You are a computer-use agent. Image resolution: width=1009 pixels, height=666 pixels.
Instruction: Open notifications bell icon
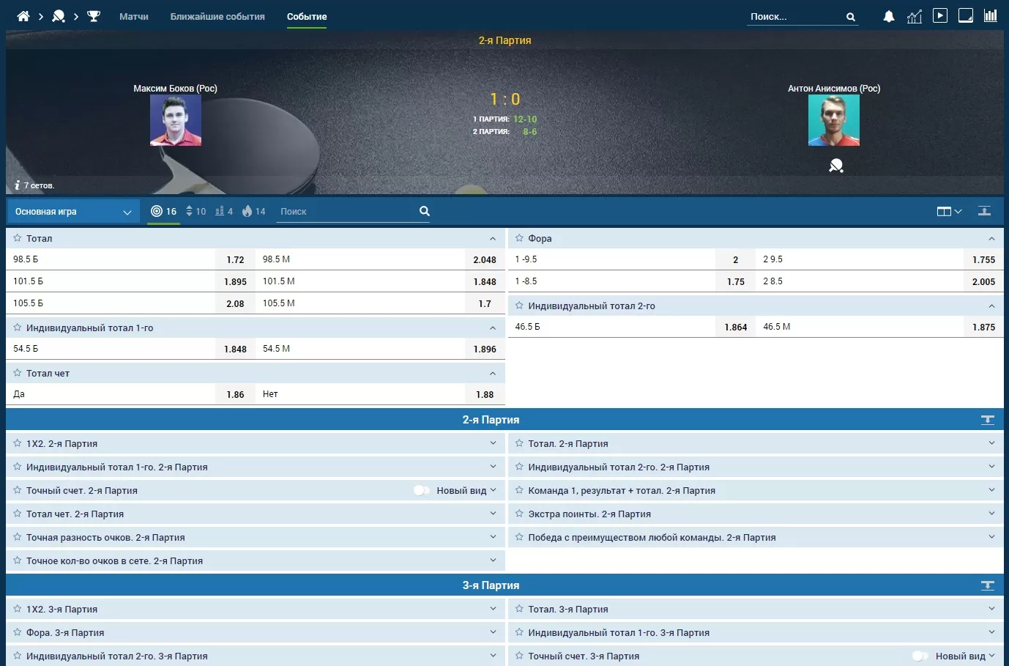click(x=889, y=16)
